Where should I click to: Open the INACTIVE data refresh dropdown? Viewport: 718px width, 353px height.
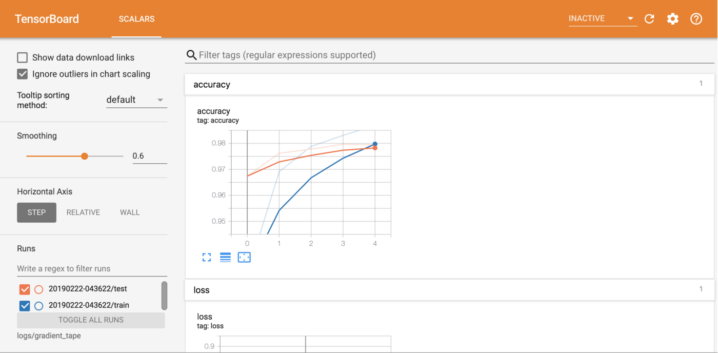tap(630, 17)
